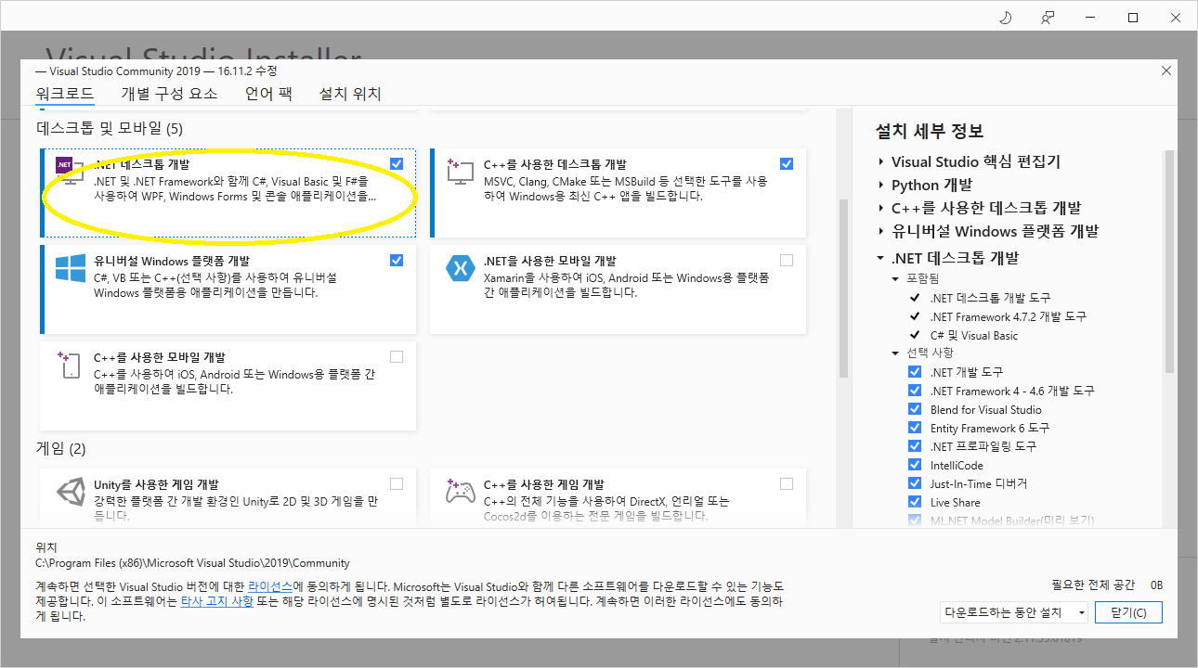The height and width of the screenshot is (668, 1198).
Task: Uncheck the Entity Framework 6 도구 option
Action: click(915, 428)
